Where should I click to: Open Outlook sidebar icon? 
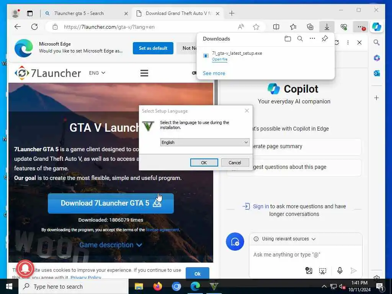click(x=377, y=73)
